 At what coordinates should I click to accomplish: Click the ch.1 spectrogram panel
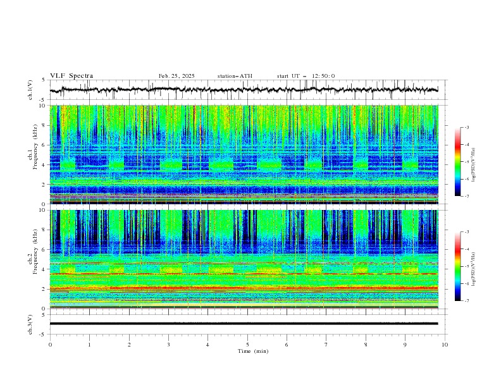click(244, 154)
